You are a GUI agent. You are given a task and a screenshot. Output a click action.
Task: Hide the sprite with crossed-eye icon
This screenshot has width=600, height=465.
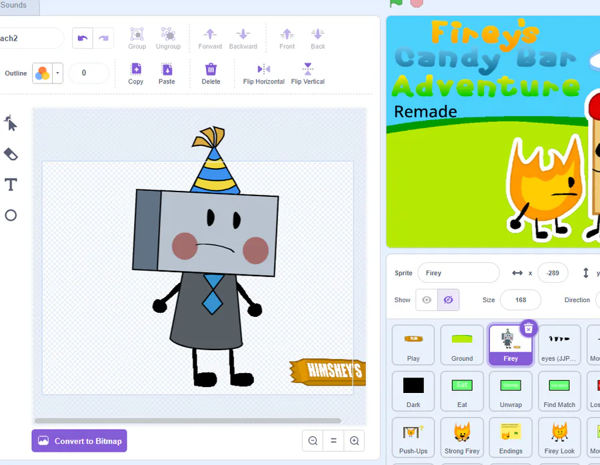(x=449, y=300)
